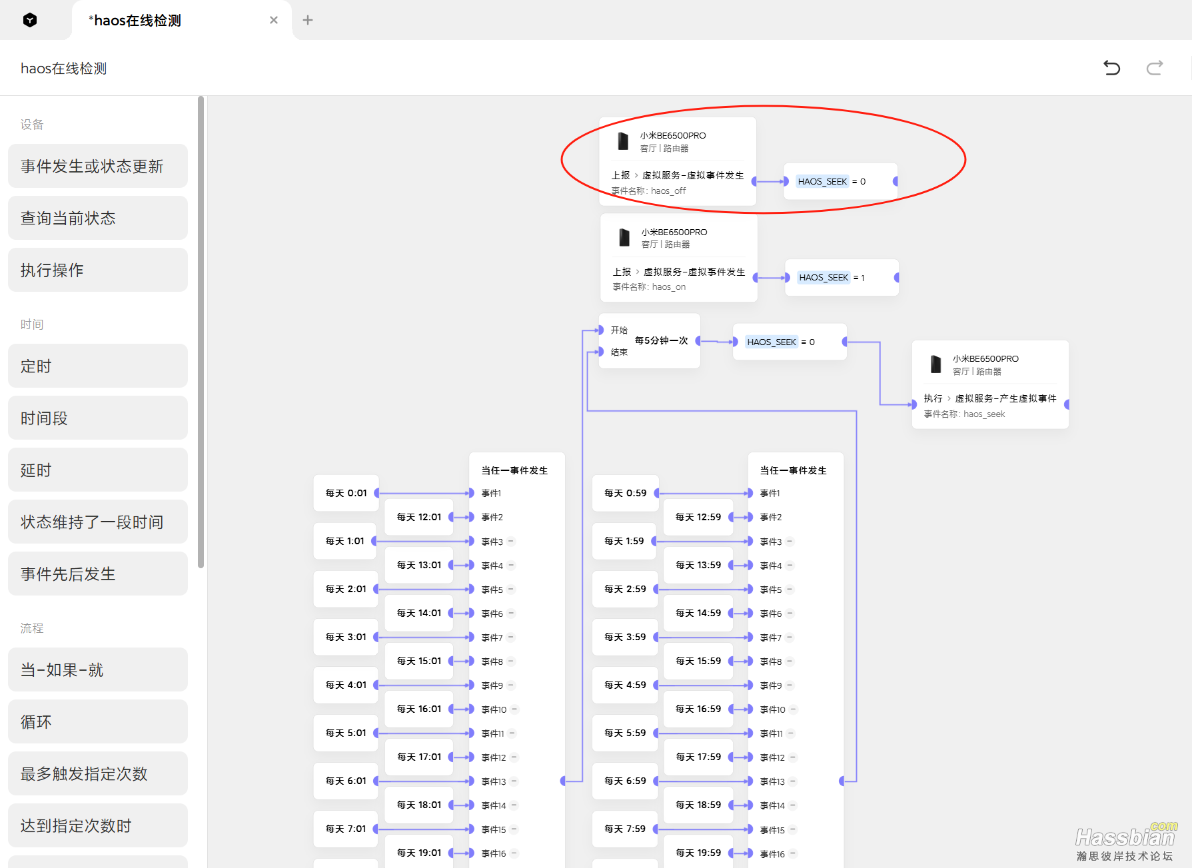Add 执行操作 block
The width and height of the screenshot is (1192, 868).
coord(98,270)
